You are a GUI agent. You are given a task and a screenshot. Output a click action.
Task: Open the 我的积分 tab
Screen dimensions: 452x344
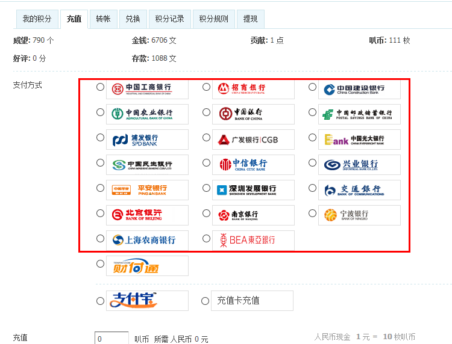[x=37, y=19]
